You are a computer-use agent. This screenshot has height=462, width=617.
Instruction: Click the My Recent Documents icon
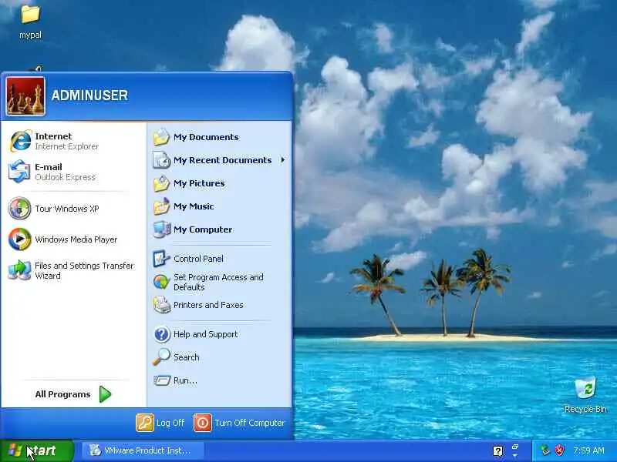(161, 160)
